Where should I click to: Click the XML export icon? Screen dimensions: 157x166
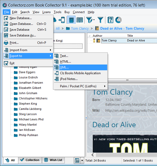click(x=56, y=67)
